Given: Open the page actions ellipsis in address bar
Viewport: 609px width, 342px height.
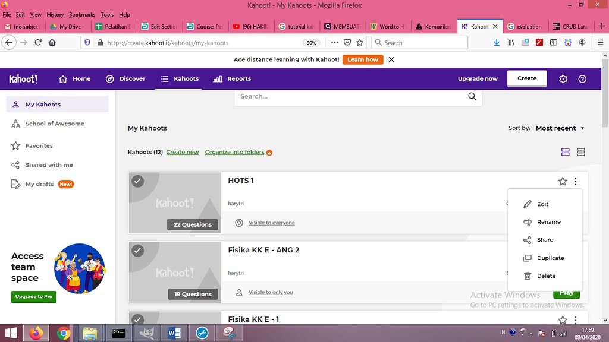Looking at the screenshot, I should [334, 43].
